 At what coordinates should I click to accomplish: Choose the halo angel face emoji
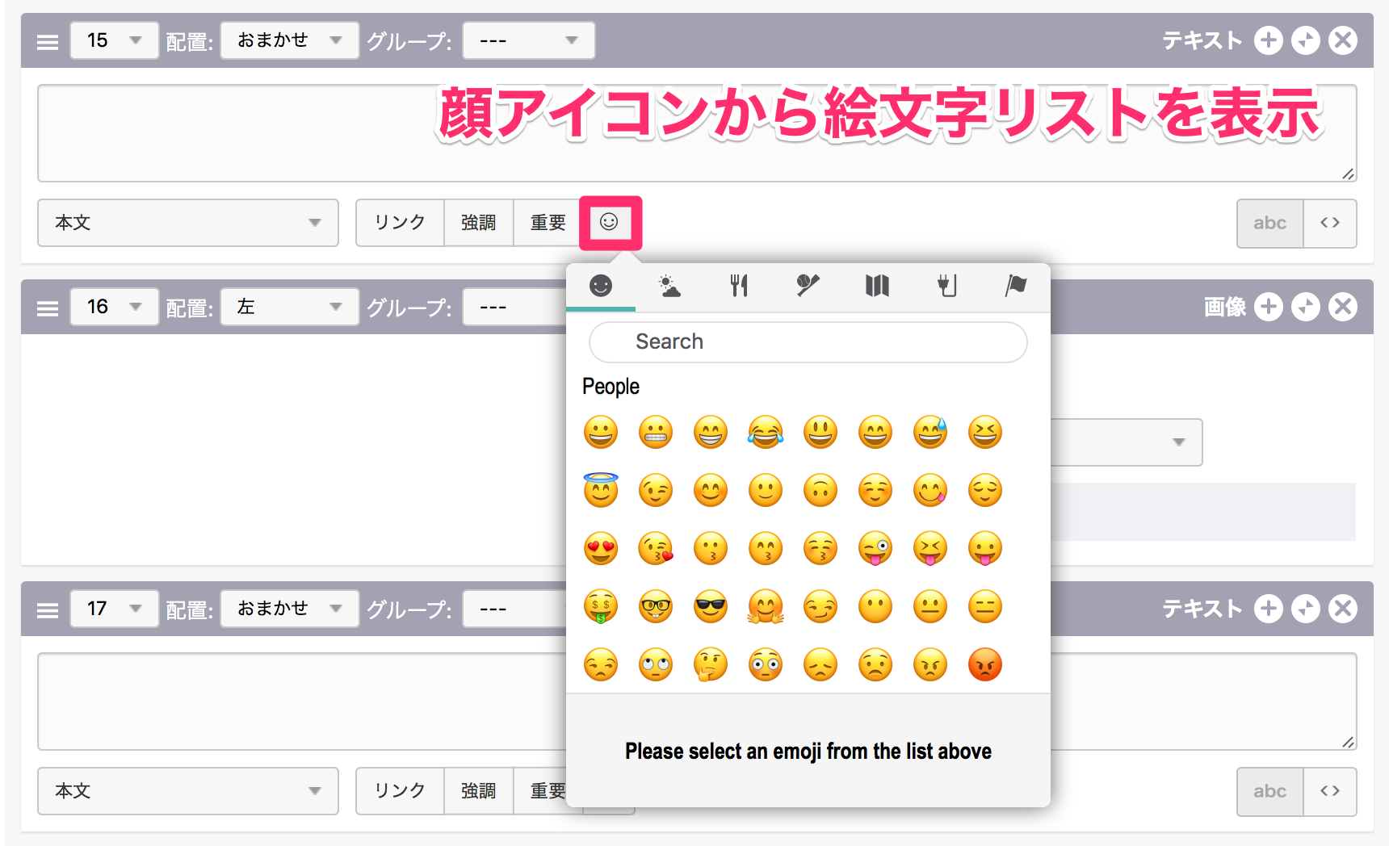point(601,491)
